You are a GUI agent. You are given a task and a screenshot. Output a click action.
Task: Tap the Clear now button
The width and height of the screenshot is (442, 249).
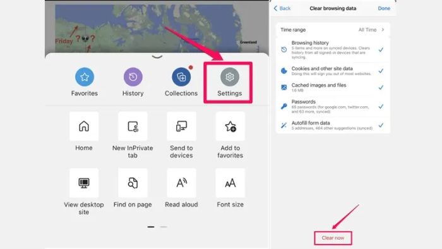pos(333,238)
